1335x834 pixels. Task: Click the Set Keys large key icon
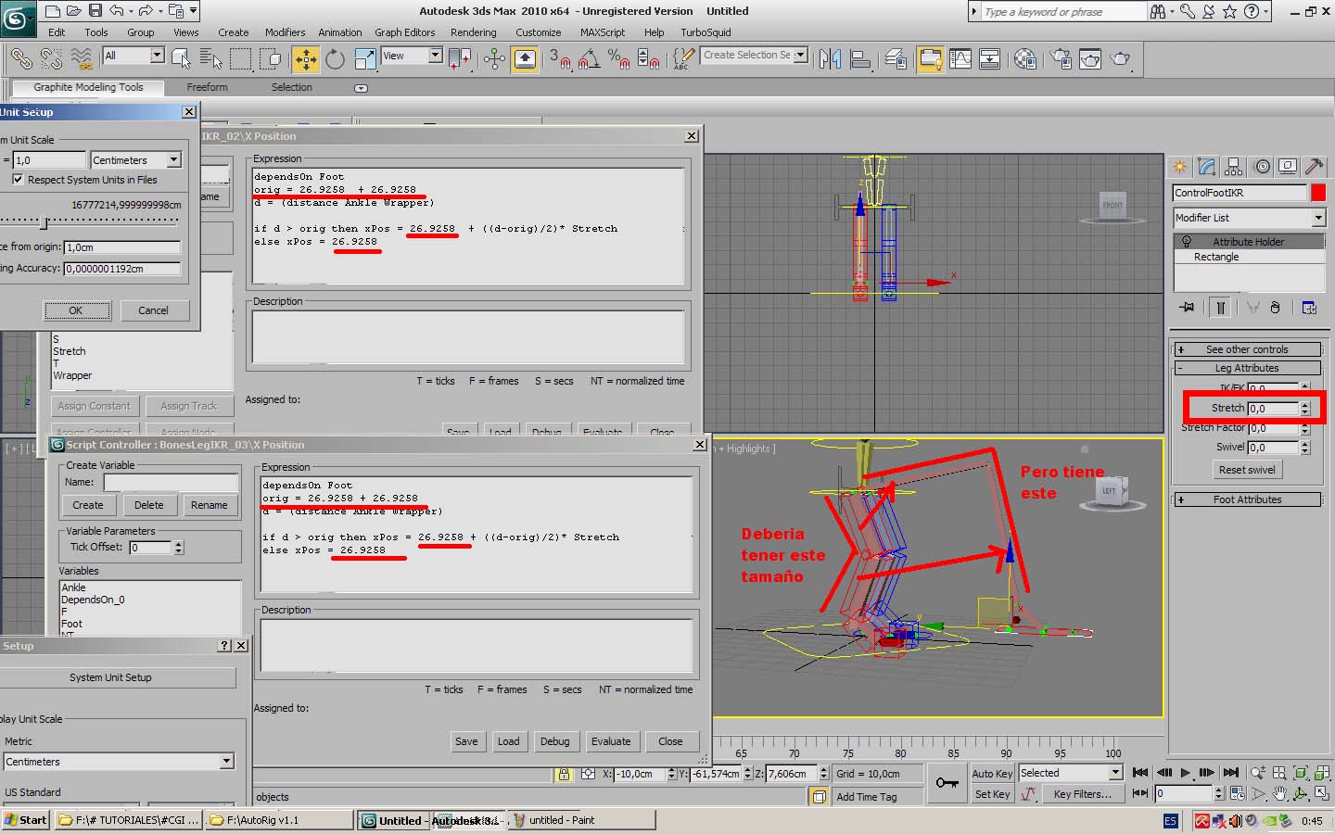947,783
